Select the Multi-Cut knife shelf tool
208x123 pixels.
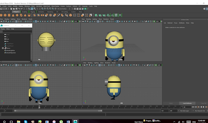pyautogui.click(x=59, y=15)
